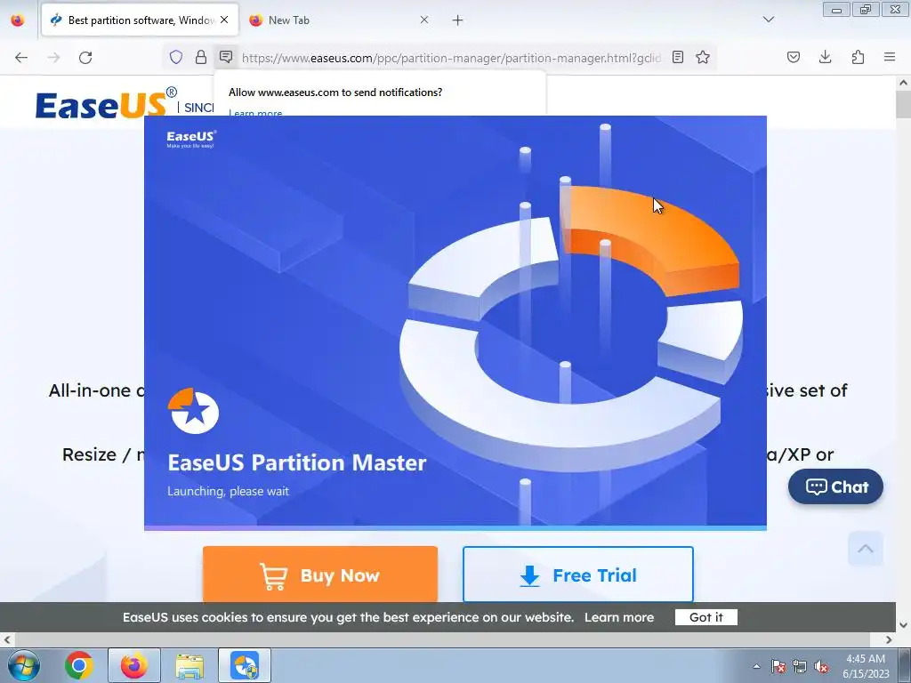Viewport: 911px width, 683px height.
Task: Bookmark this page with the star icon
Action: point(703,57)
